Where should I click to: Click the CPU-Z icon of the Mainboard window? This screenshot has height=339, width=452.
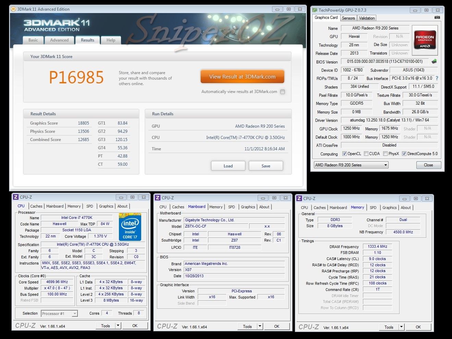158,198
